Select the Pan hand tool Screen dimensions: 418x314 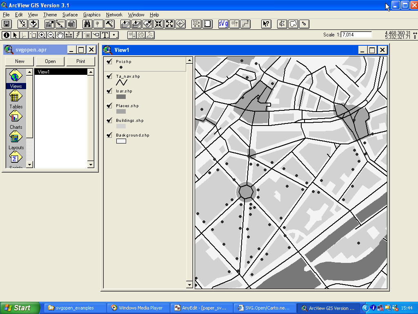[60, 35]
